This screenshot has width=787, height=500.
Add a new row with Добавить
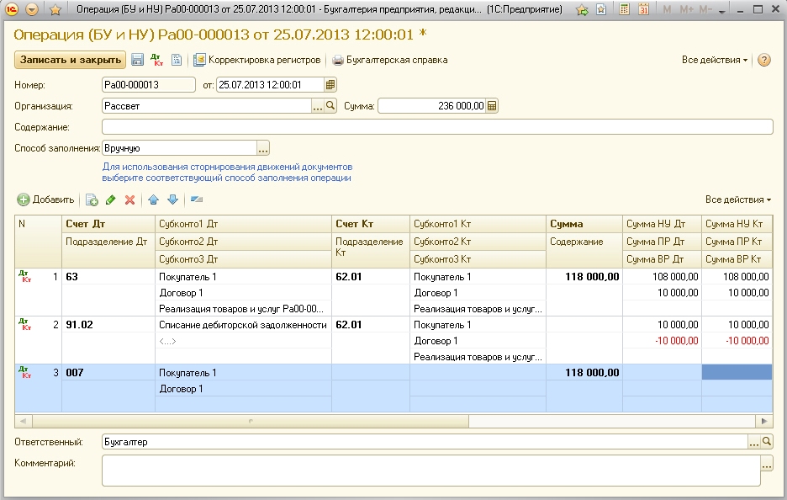tap(45, 199)
